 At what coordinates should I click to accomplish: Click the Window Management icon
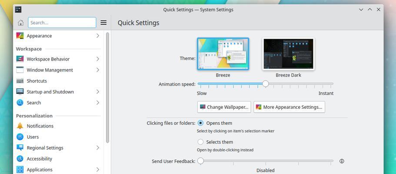(x=20, y=70)
